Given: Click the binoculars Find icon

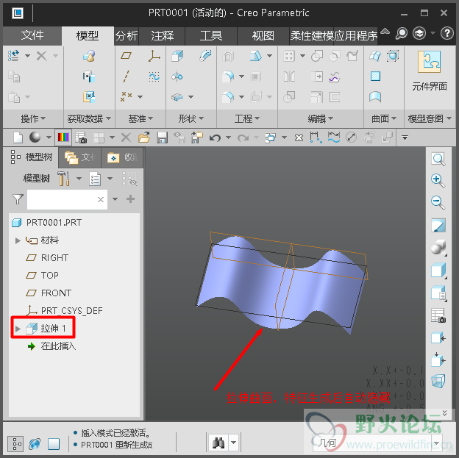Looking at the screenshot, I should coord(218,443).
